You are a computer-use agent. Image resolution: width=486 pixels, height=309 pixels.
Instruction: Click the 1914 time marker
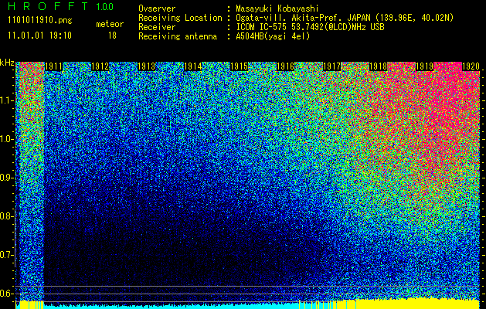(193, 66)
